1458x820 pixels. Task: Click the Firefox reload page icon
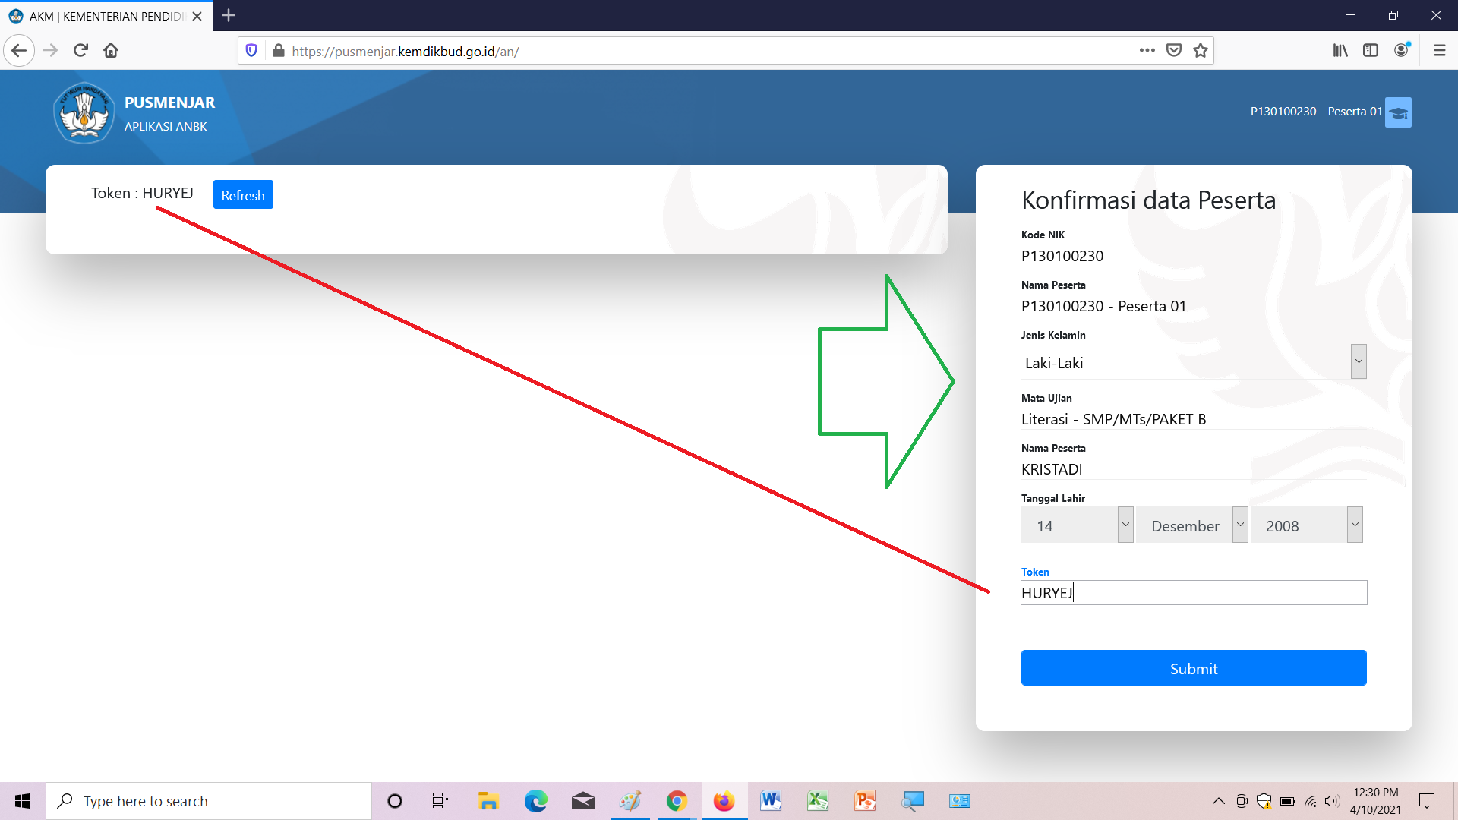tap(80, 51)
